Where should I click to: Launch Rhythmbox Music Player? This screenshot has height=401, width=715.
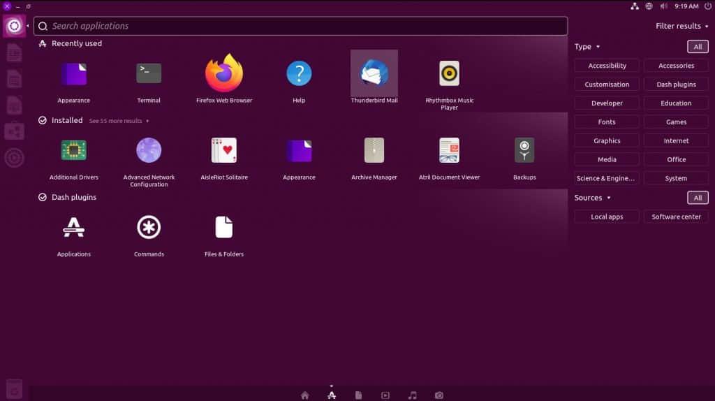coord(449,74)
